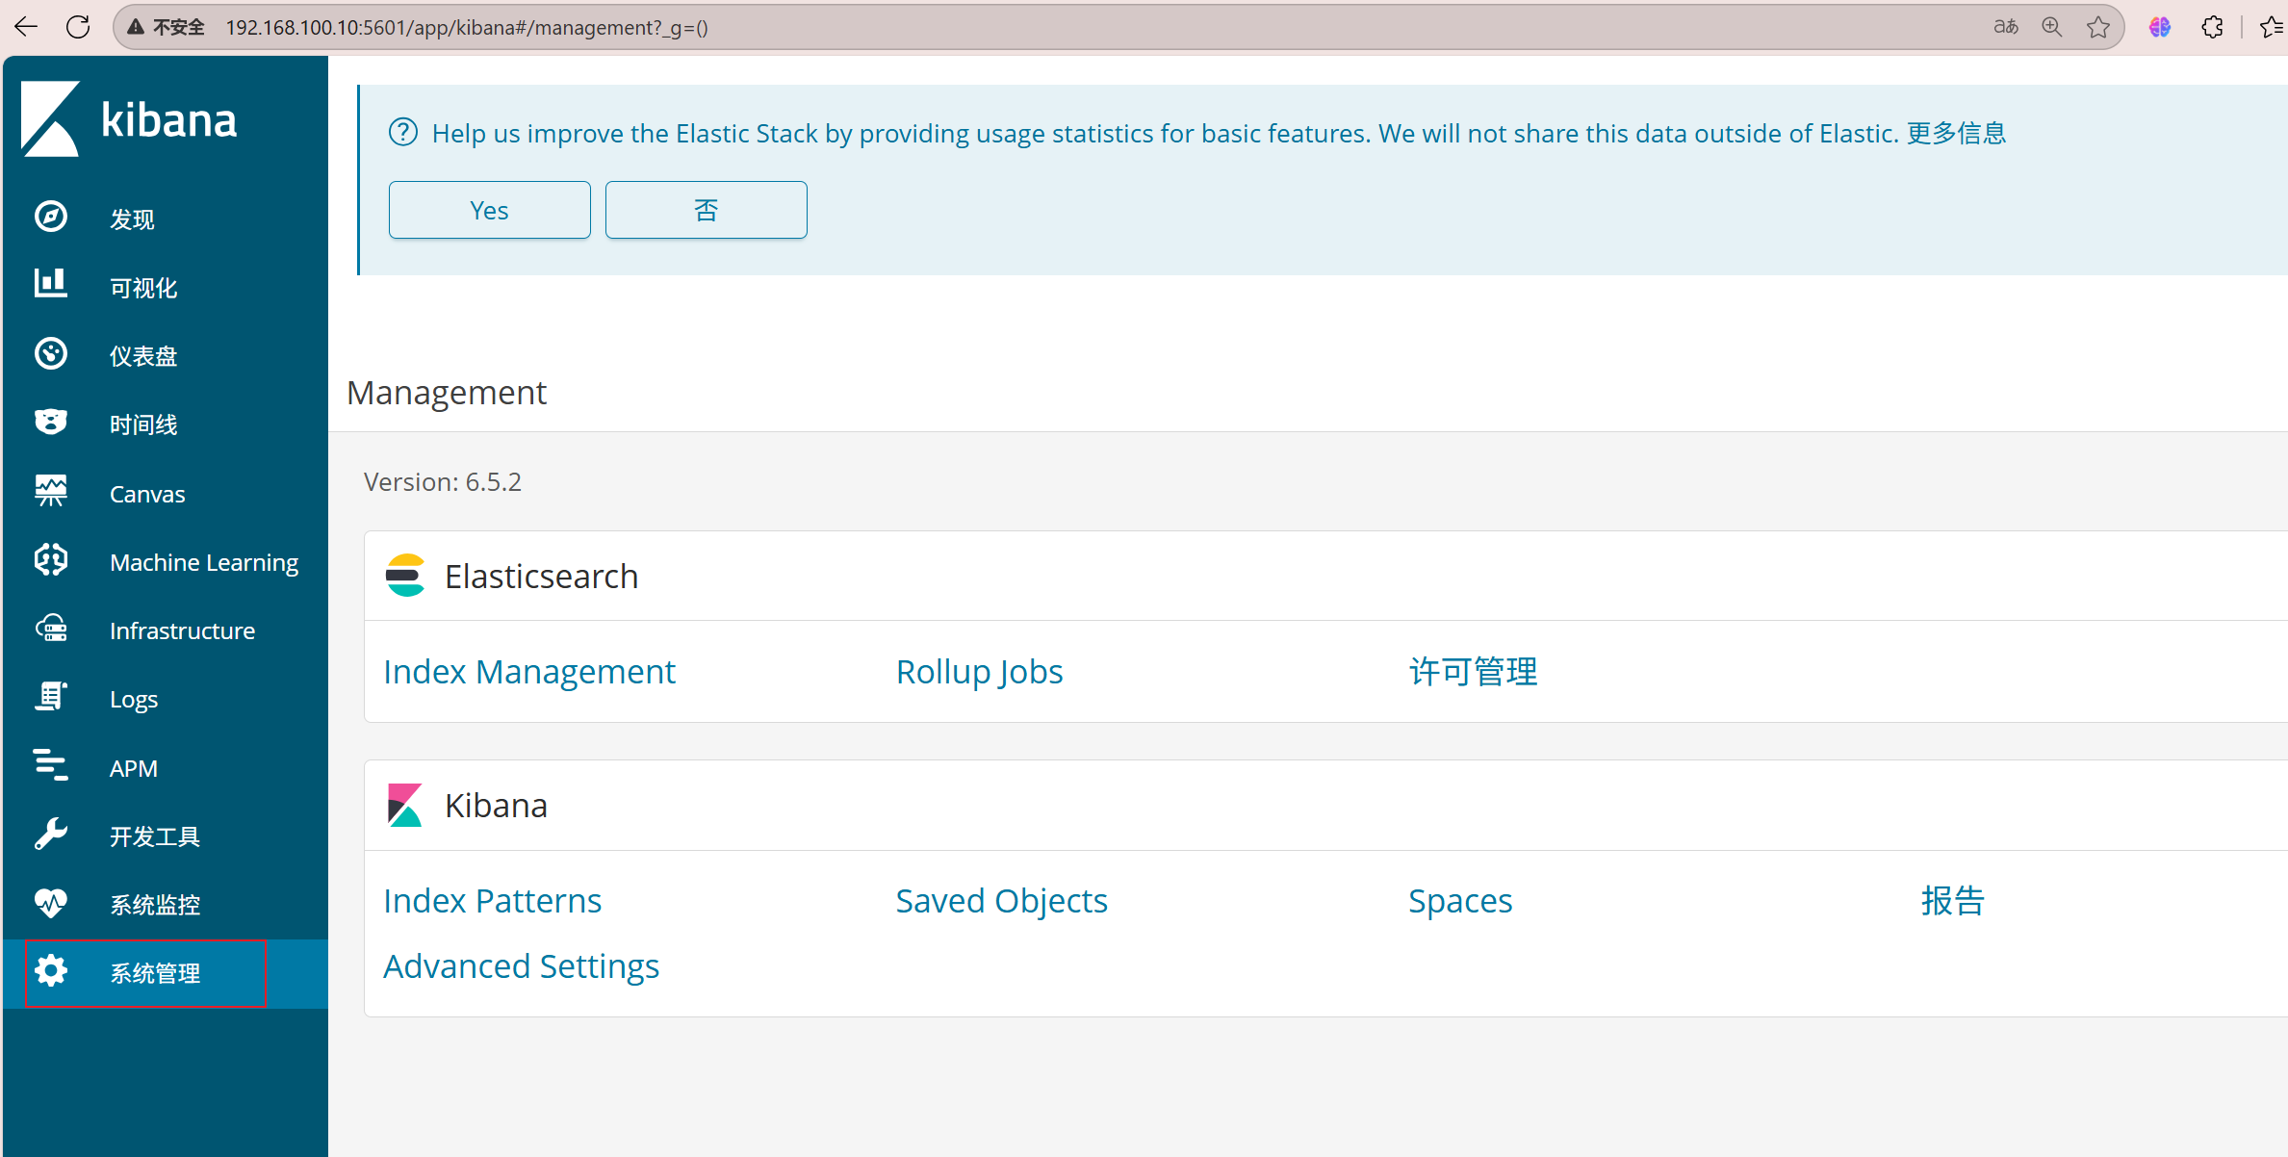Viewport: 2288px width, 1157px height.
Task: Go to 系统管理 management item
Action: [154, 973]
